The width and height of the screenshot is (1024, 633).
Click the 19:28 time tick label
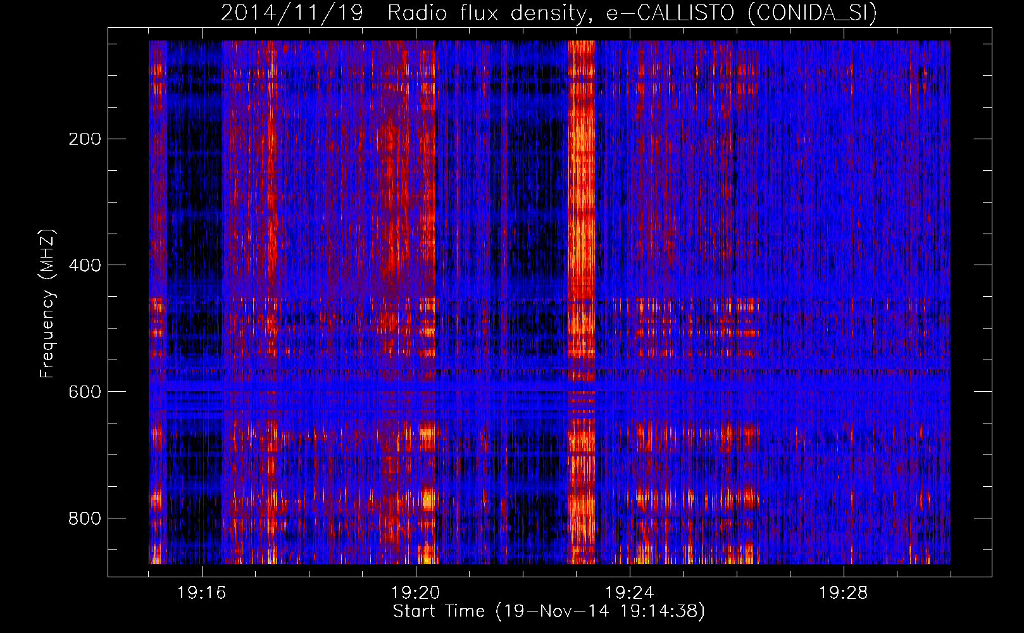coord(844,593)
